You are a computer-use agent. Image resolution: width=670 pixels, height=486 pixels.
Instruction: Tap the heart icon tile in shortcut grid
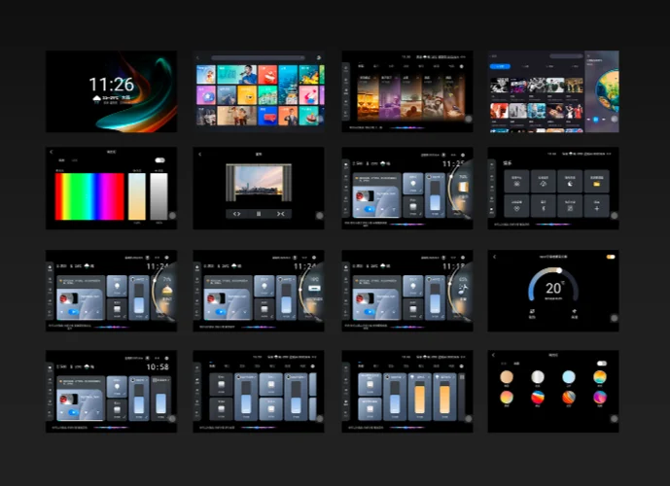[516, 206]
